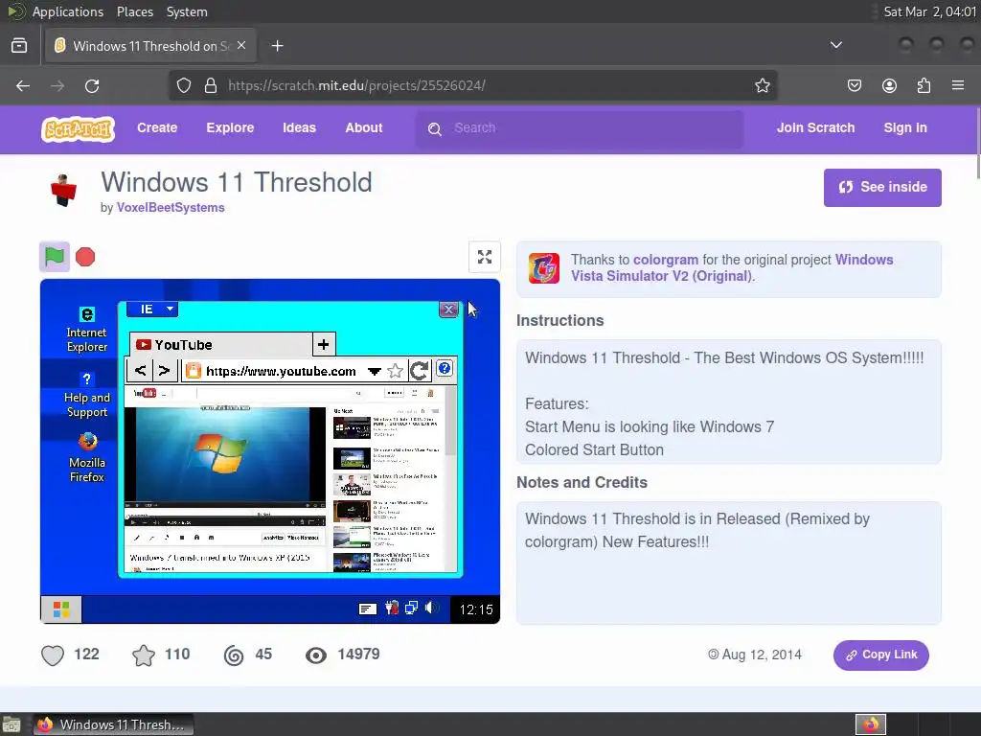Viewport: 981px width, 736px height.
Task: Click the simulated IE forward arrow
Action: 164,371
